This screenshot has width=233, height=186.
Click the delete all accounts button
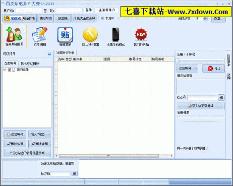[40, 144]
